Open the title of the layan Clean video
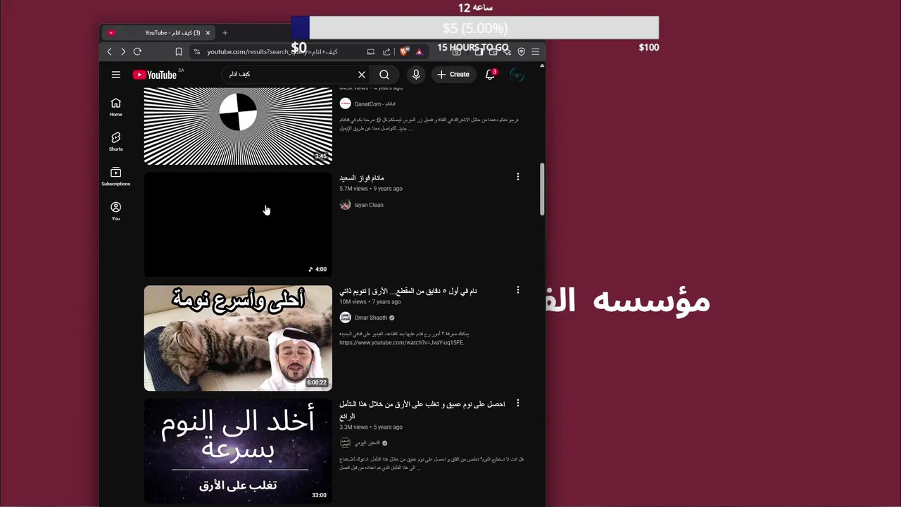 pyautogui.click(x=362, y=177)
